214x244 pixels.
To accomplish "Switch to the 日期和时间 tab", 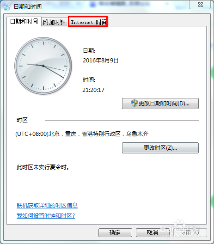I will tap(24, 21).
